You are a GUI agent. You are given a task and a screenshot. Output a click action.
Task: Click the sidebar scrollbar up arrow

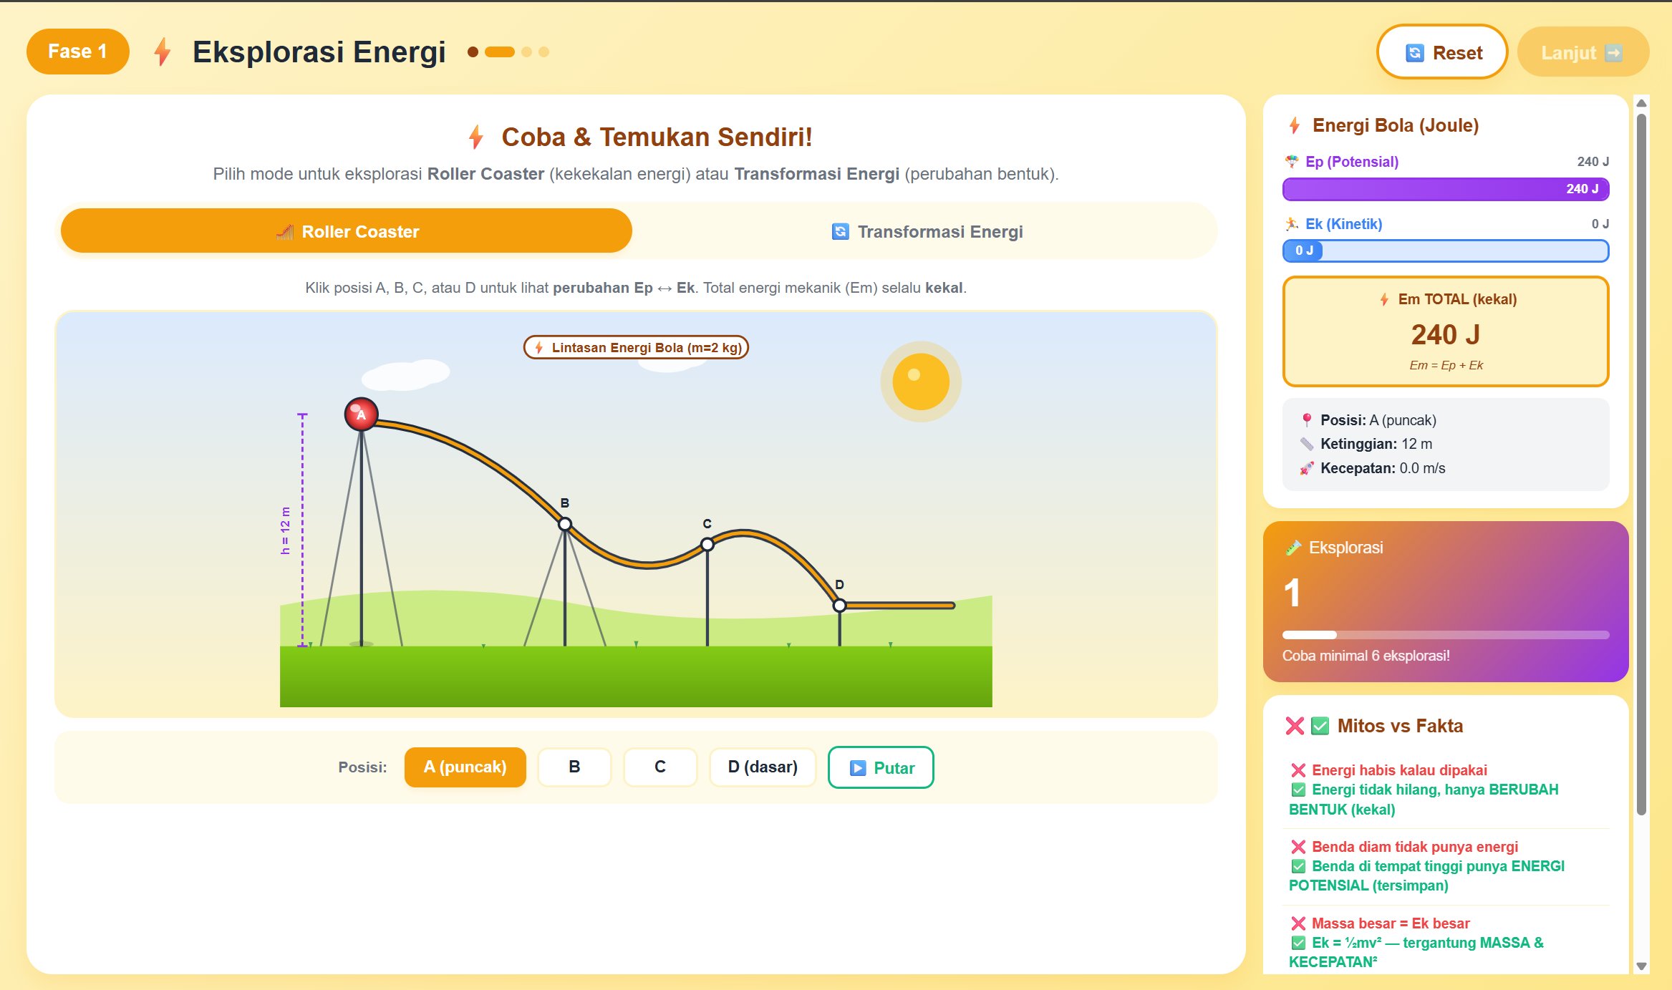click(1642, 104)
